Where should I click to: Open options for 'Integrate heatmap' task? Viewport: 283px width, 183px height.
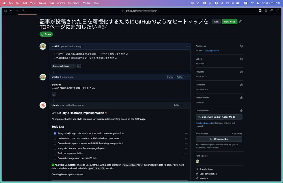coord(186,148)
